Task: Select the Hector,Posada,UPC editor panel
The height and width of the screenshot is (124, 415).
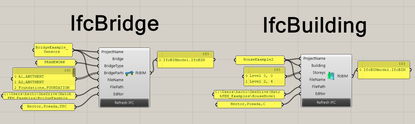Action: pyautogui.click(x=48, y=107)
